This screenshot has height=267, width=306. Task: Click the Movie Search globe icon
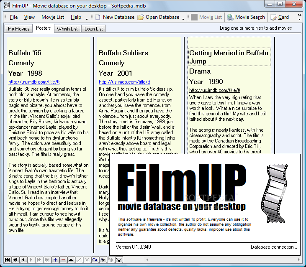(230, 17)
